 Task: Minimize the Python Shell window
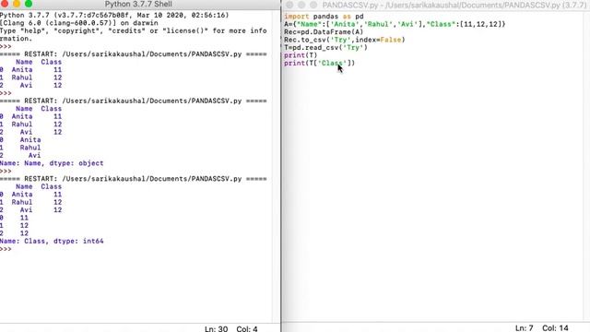(x=17, y=4)
